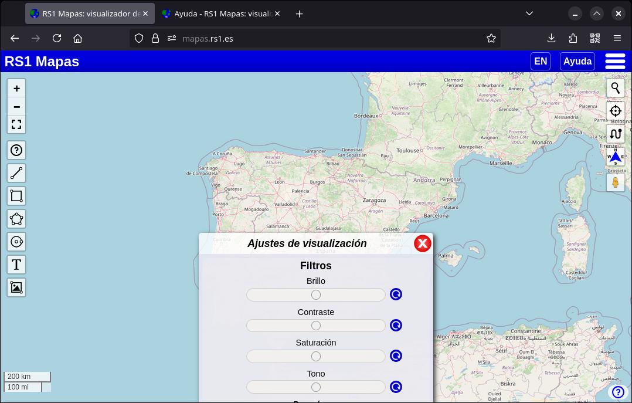Center map on my location
The width and height of the screenshot is (632, 403).
pos(616,110)
